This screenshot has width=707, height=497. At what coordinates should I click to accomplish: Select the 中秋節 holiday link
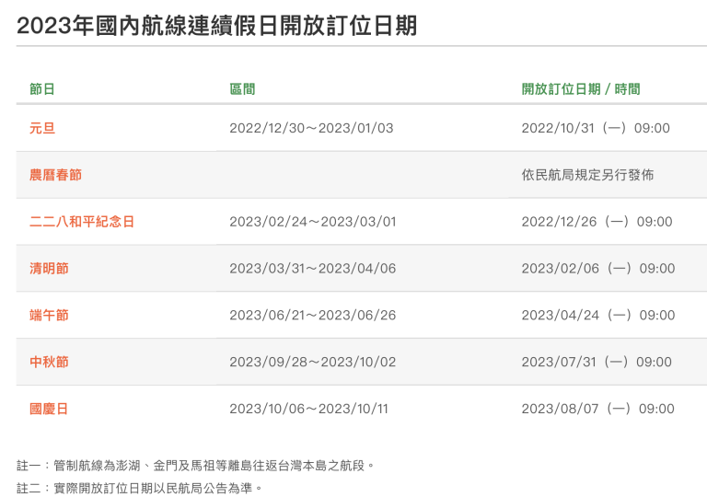tap(49, 363)
